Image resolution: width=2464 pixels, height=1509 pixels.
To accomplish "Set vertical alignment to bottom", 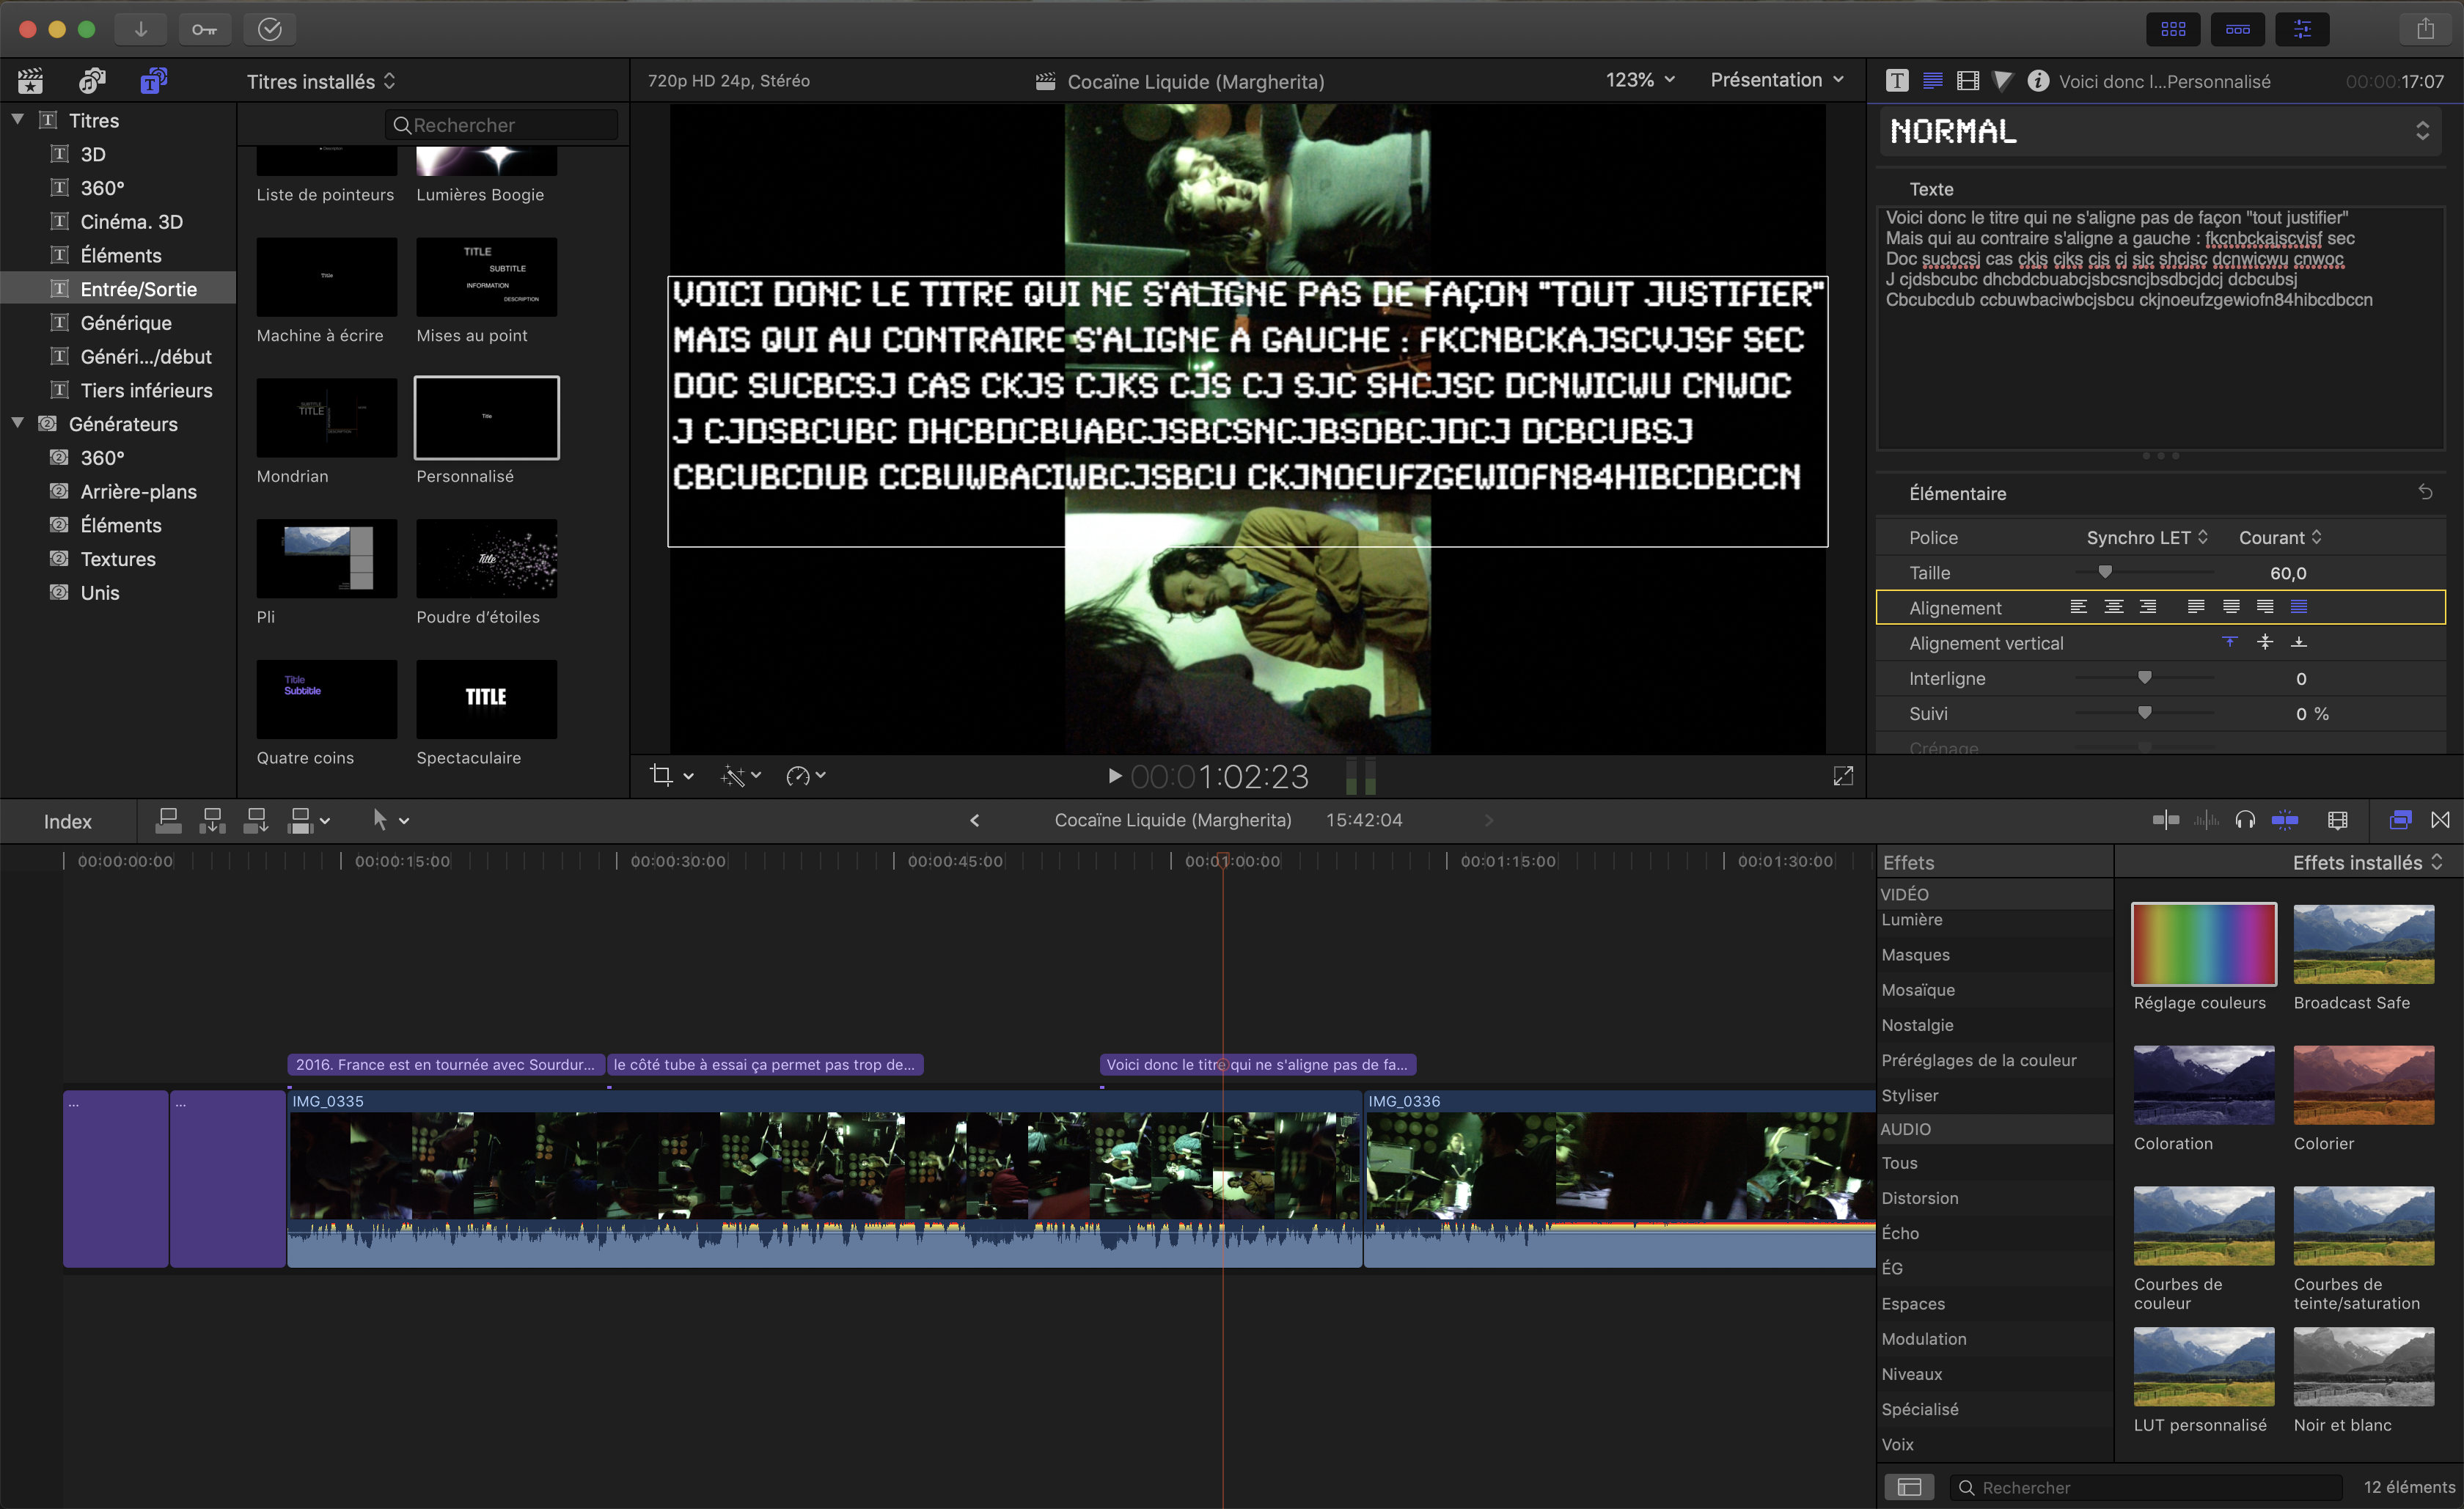I will click(x=2299, y=642).
